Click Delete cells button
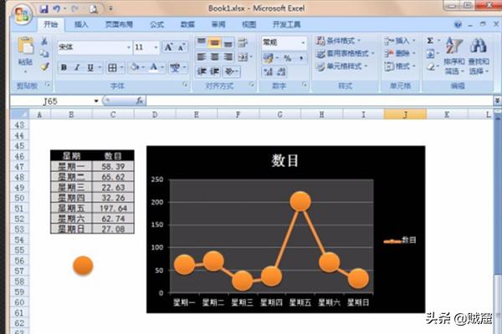Viewport: 502px width, 334px height. coord(400,53)
